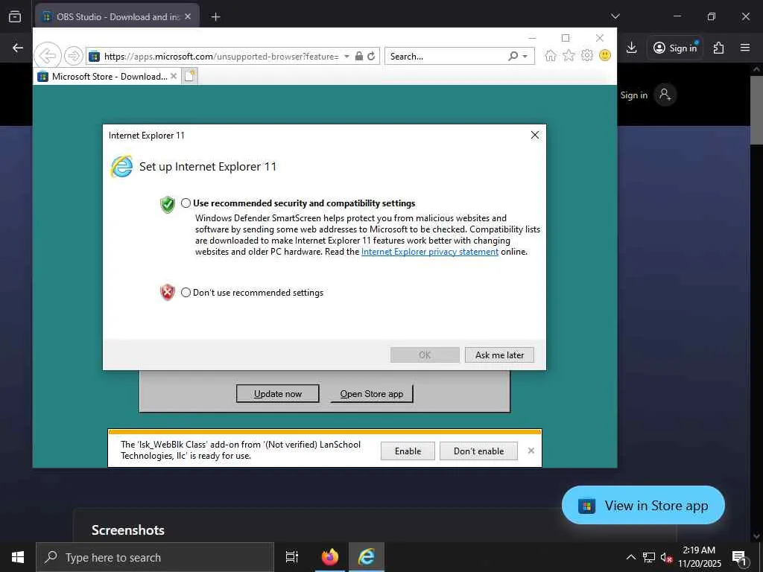Open IE Favorites star icon
Image resolution: width=763 pixels, height=572 pixels.
(x=569, y=55)
